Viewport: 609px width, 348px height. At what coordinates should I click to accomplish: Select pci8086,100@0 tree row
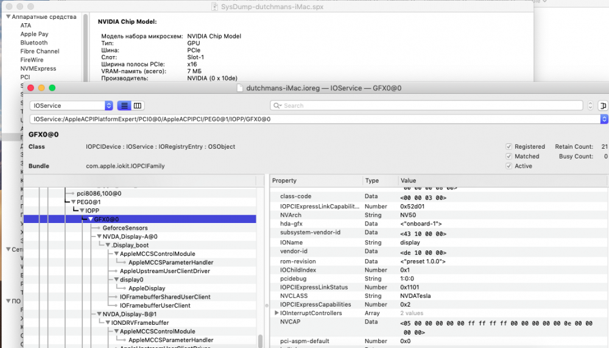pos(99,193)
